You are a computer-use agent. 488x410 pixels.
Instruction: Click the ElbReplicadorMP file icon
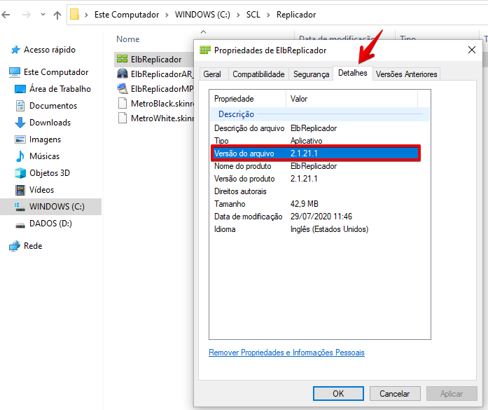point(123,88)
